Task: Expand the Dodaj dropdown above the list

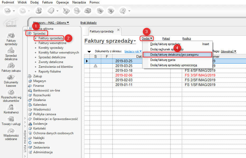Action: [147, 39]
